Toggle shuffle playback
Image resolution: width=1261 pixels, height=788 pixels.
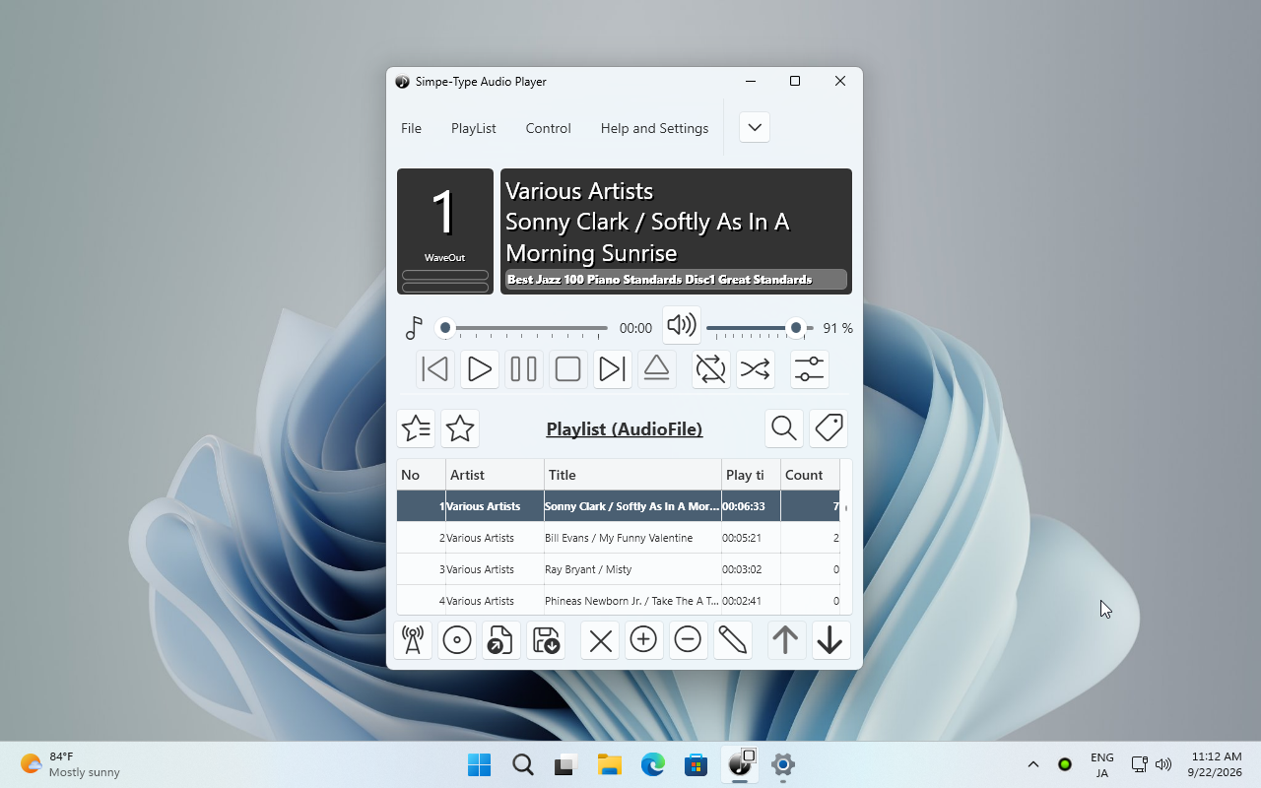(x=756, y=369)
